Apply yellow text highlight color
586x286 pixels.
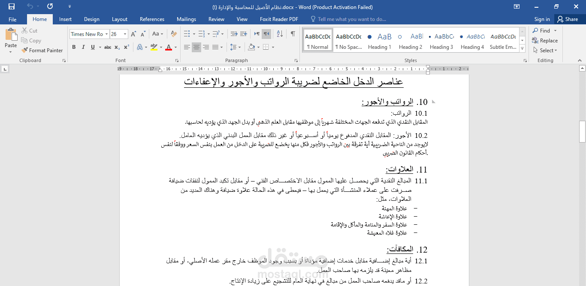point(154,47)
